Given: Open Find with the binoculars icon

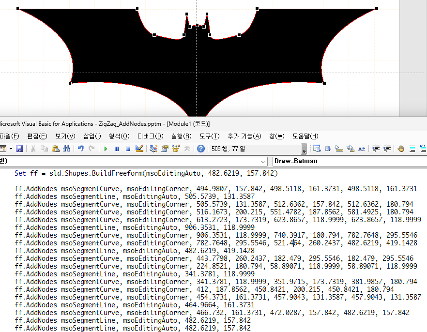Looking at the screenshot, I should [x=66, y=149].
